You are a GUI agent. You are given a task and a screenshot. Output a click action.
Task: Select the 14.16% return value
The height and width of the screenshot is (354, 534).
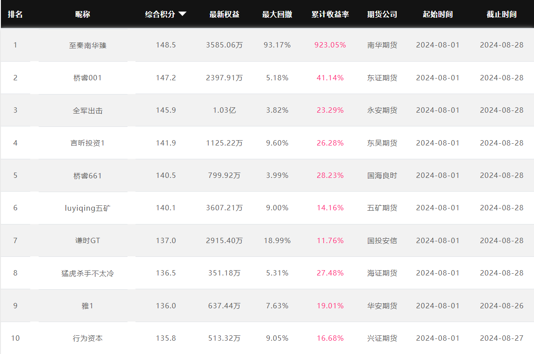[330, 208]
